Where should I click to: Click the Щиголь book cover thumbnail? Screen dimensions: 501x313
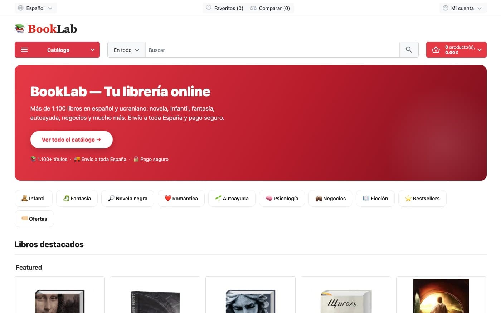pos(346,301)
